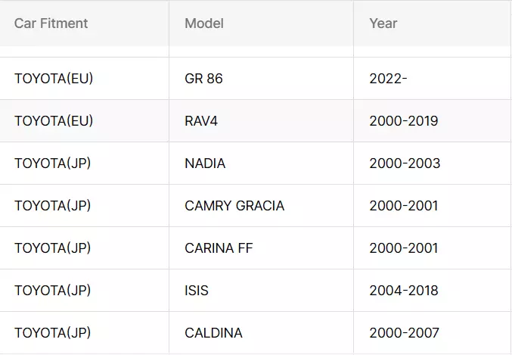512x355 pixels.
Task: Select the CAMRY GRACIA model cell
Action: tap(261, 206)
